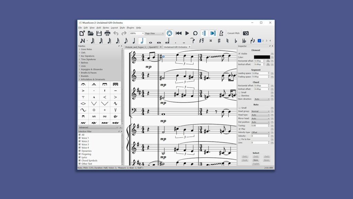Viewport: 353px width, 199px height.
Task: Open the Advanced workspace dropdown
Action: [98, 127]
